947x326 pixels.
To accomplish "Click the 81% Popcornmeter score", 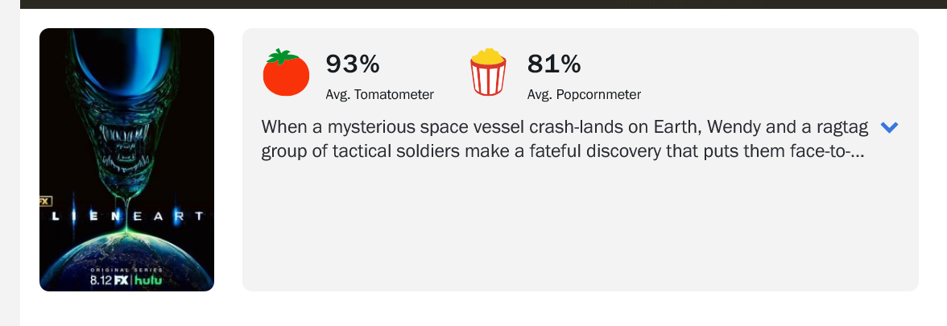I will 553,63.
